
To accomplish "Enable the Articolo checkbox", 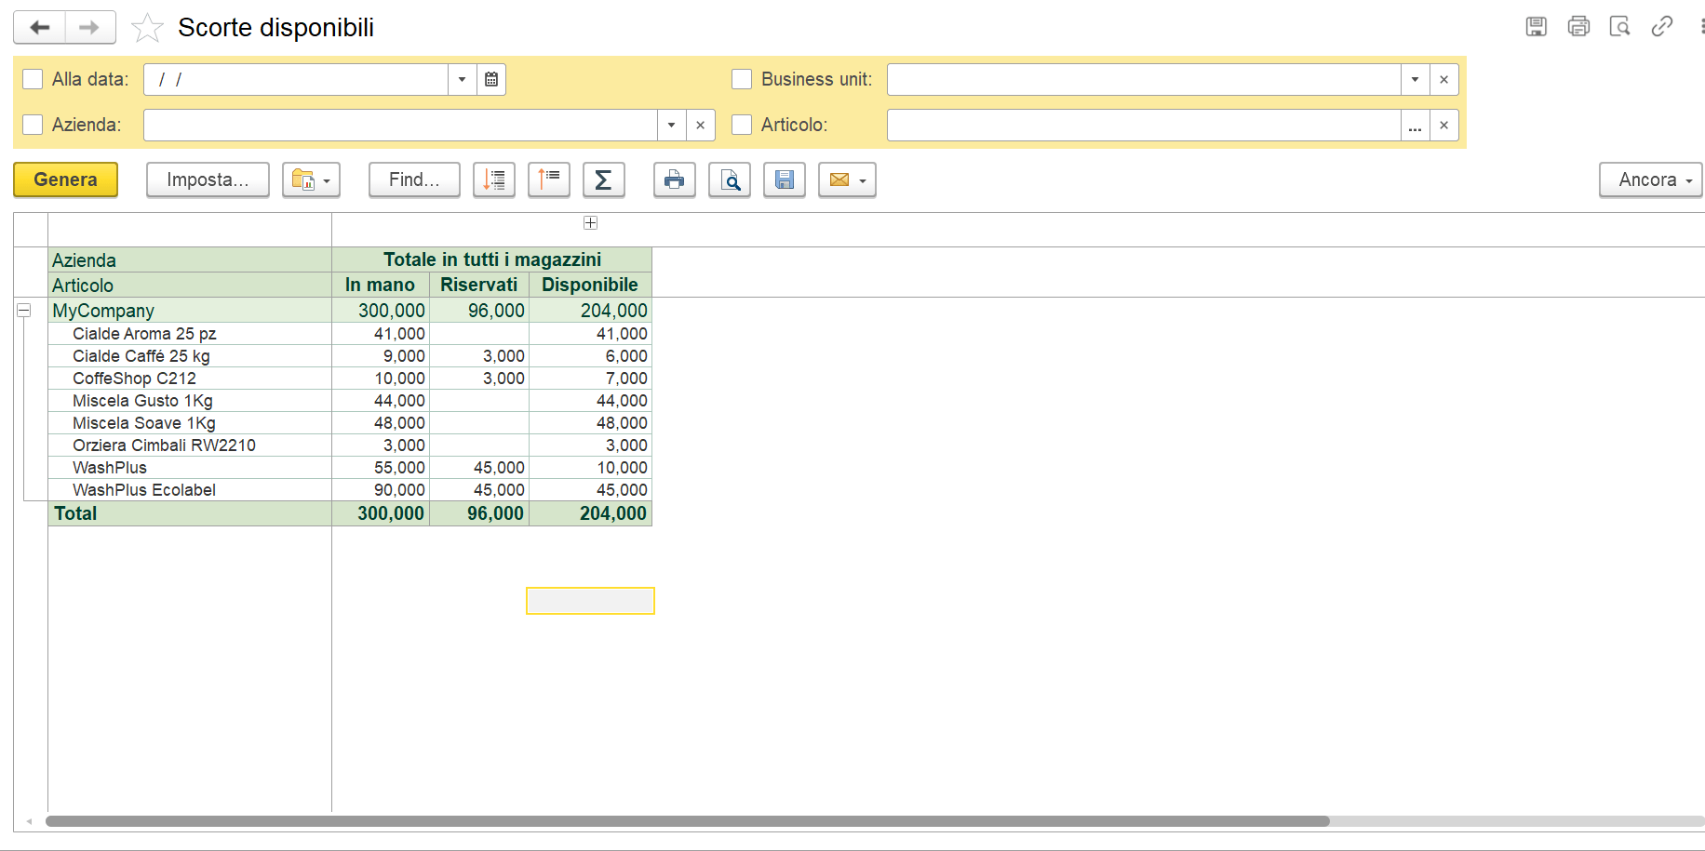I will coord(742,125).
